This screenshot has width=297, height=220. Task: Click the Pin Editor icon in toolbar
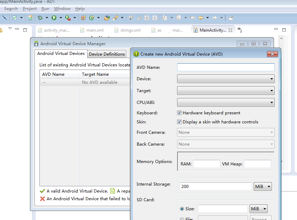(x=231, y=18)
